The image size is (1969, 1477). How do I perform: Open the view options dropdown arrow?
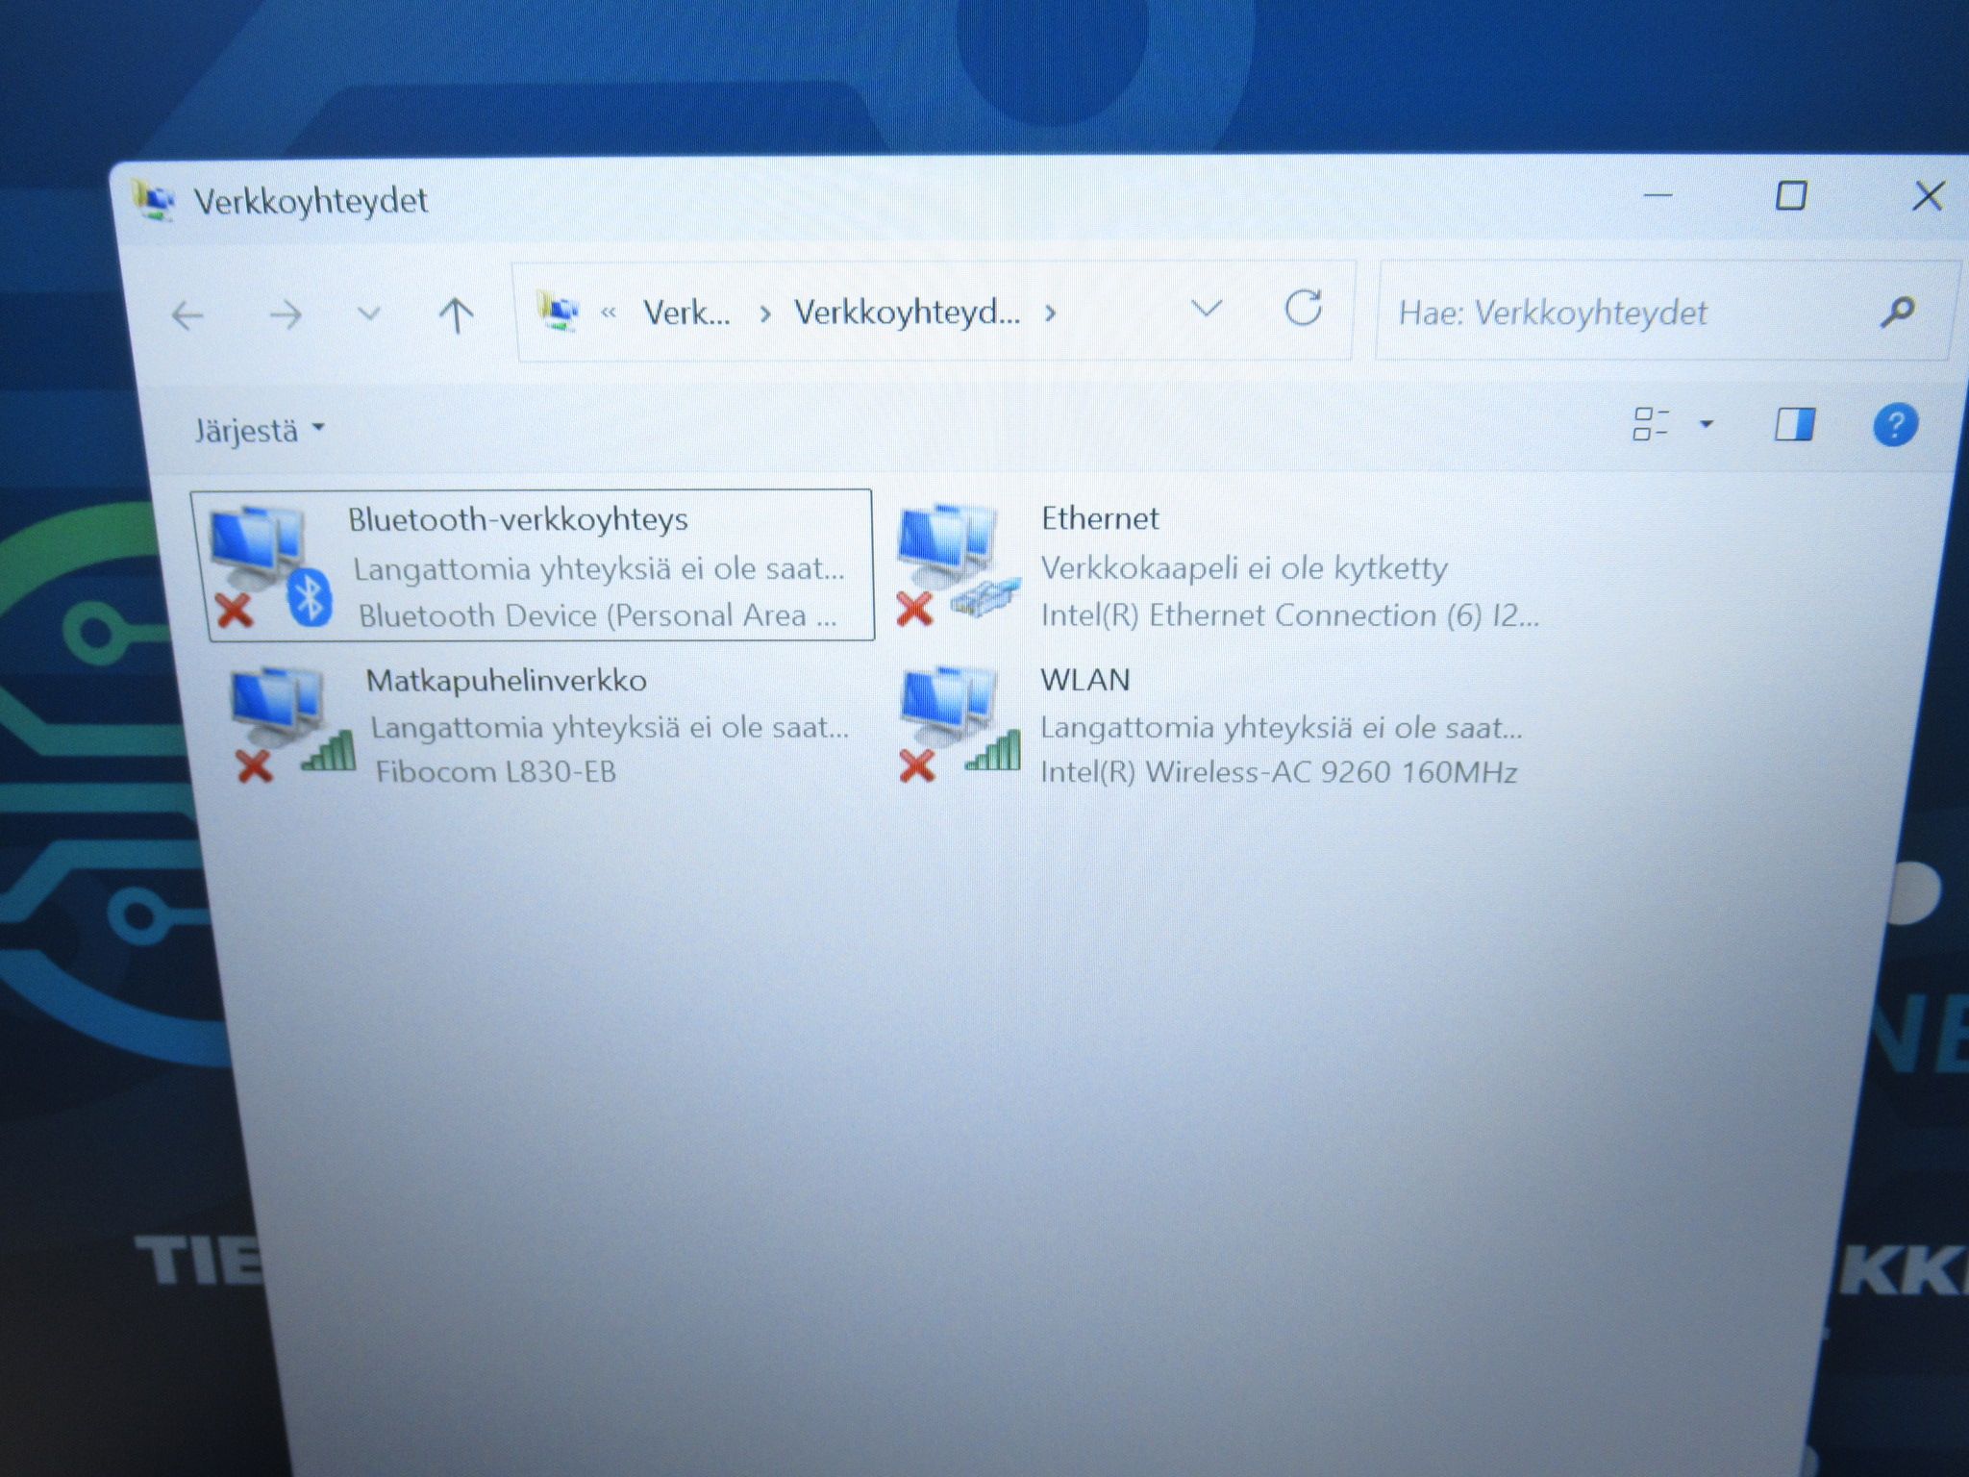(x=1707, y=424)
